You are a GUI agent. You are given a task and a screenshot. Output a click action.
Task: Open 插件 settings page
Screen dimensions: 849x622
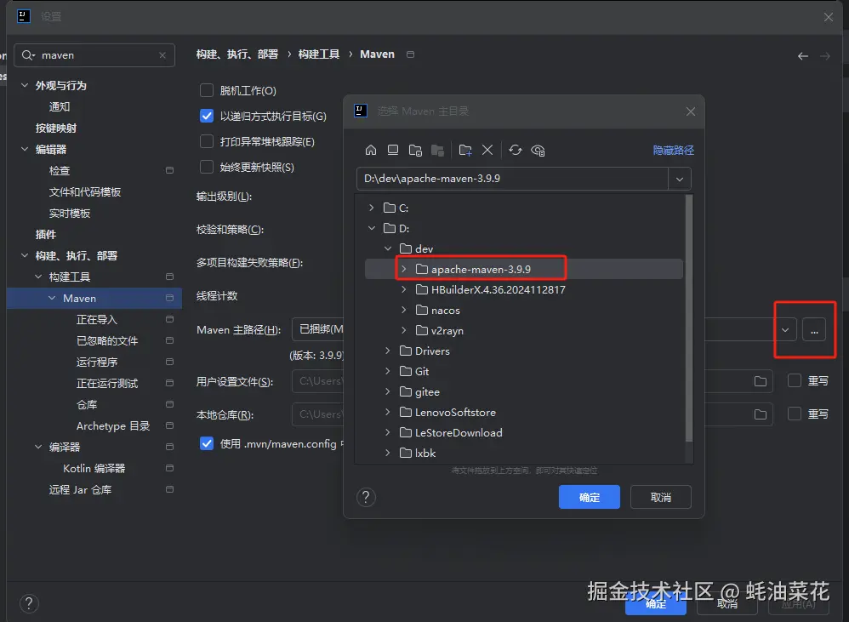[45, 234]
